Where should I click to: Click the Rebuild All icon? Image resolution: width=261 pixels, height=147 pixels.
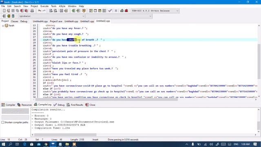104,11
